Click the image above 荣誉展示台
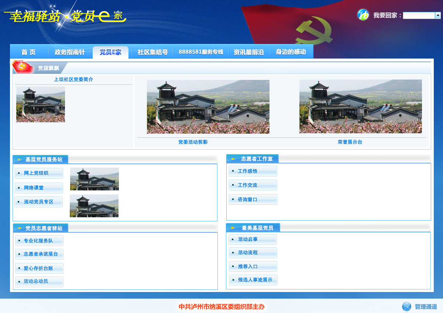The width and height of the screenshot is (443, 313). pyautogui.click(x=360, y=107)
